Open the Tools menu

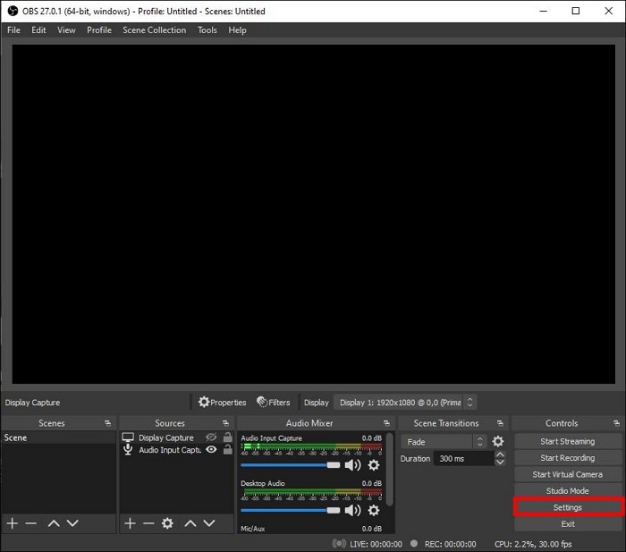pos(207,30)
